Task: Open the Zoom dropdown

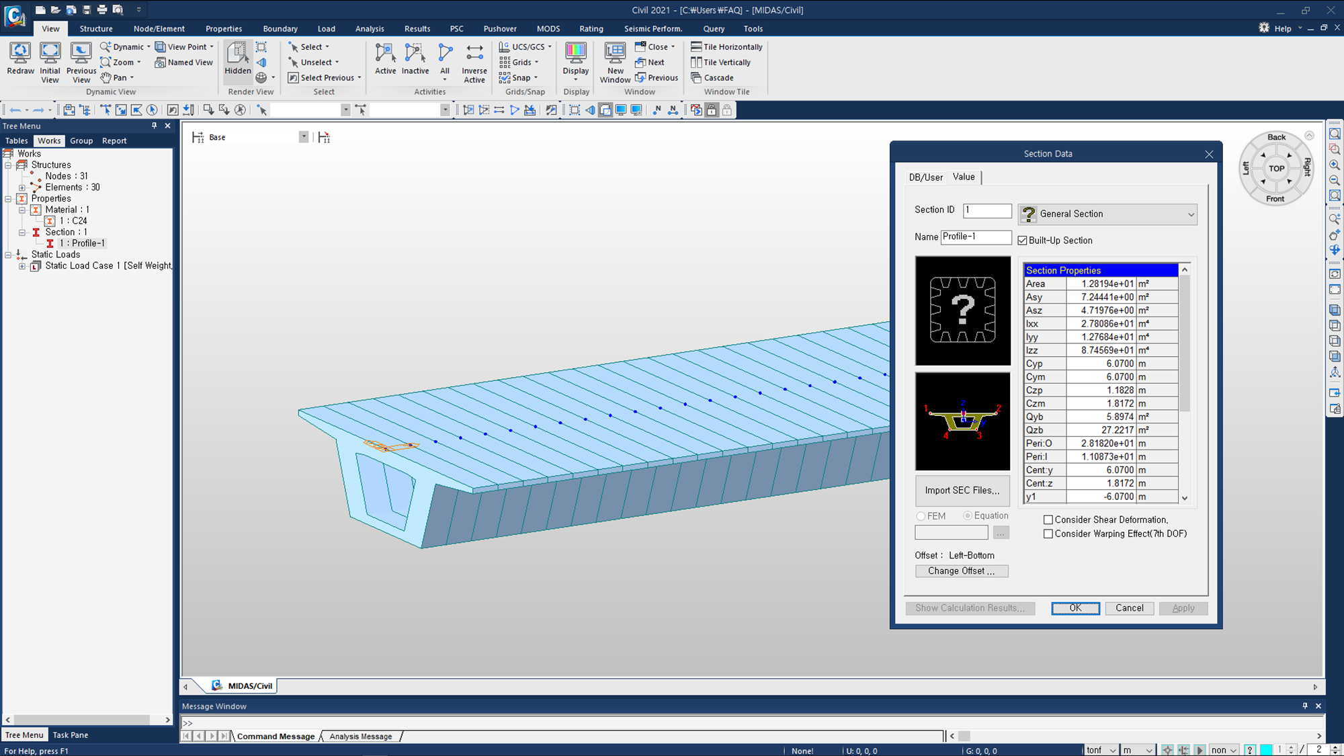Action: 139,62
